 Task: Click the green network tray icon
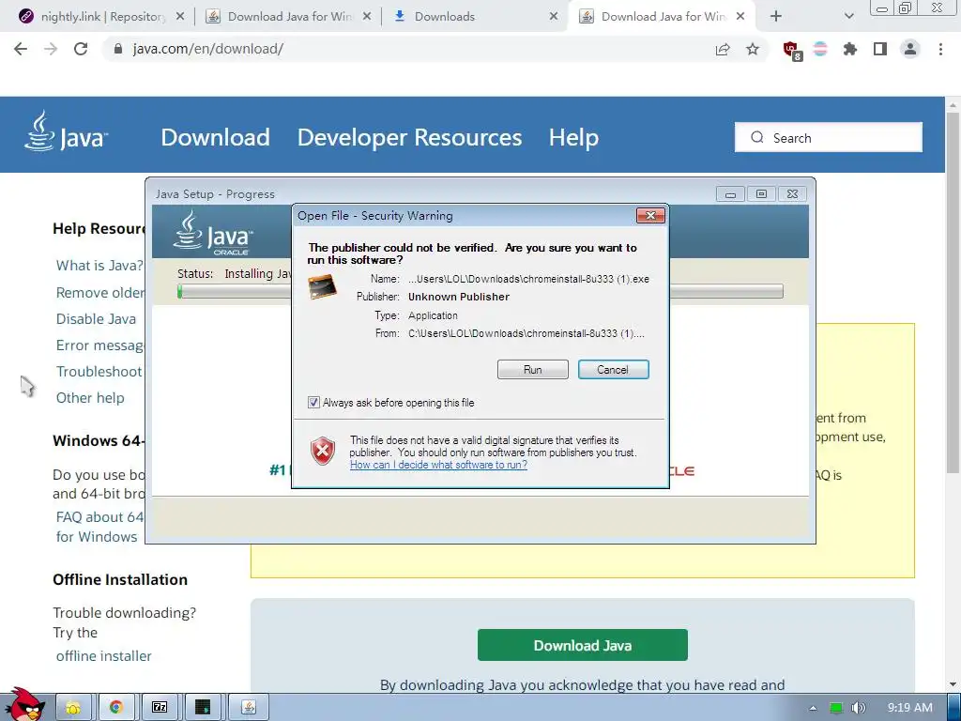[x=836, y=708]
